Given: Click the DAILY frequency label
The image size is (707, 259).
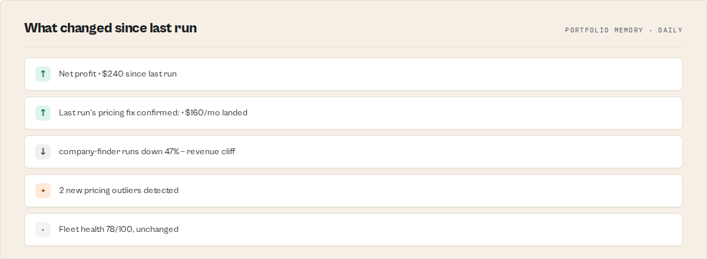Looking at the screenshot, I should [670, 30].
